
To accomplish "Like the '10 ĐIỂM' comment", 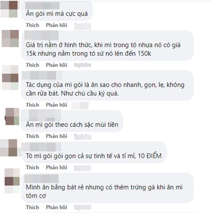I will click(32, 167).
